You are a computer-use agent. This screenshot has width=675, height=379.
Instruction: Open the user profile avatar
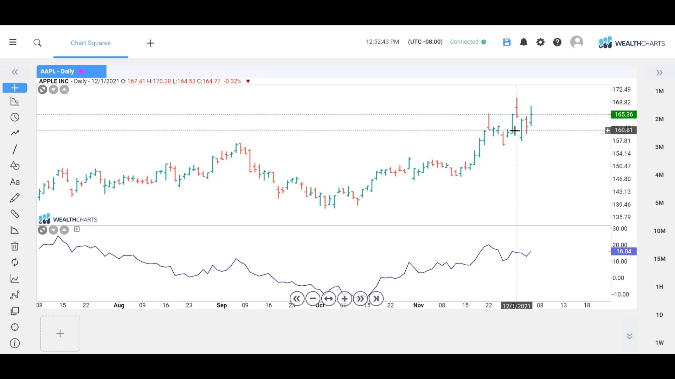(577, 42)
